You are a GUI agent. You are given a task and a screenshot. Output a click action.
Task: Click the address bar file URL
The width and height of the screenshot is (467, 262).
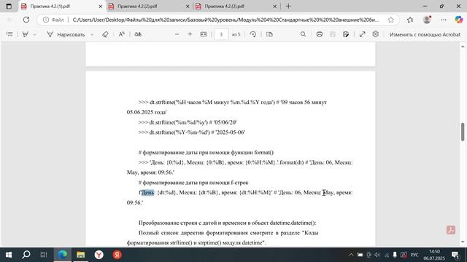[225, 20]
